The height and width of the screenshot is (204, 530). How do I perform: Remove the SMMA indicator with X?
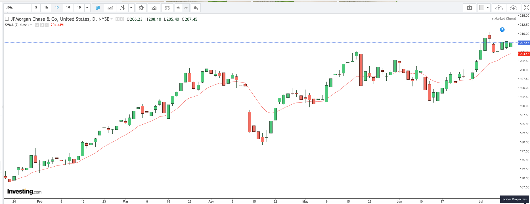tap(47, 25)
